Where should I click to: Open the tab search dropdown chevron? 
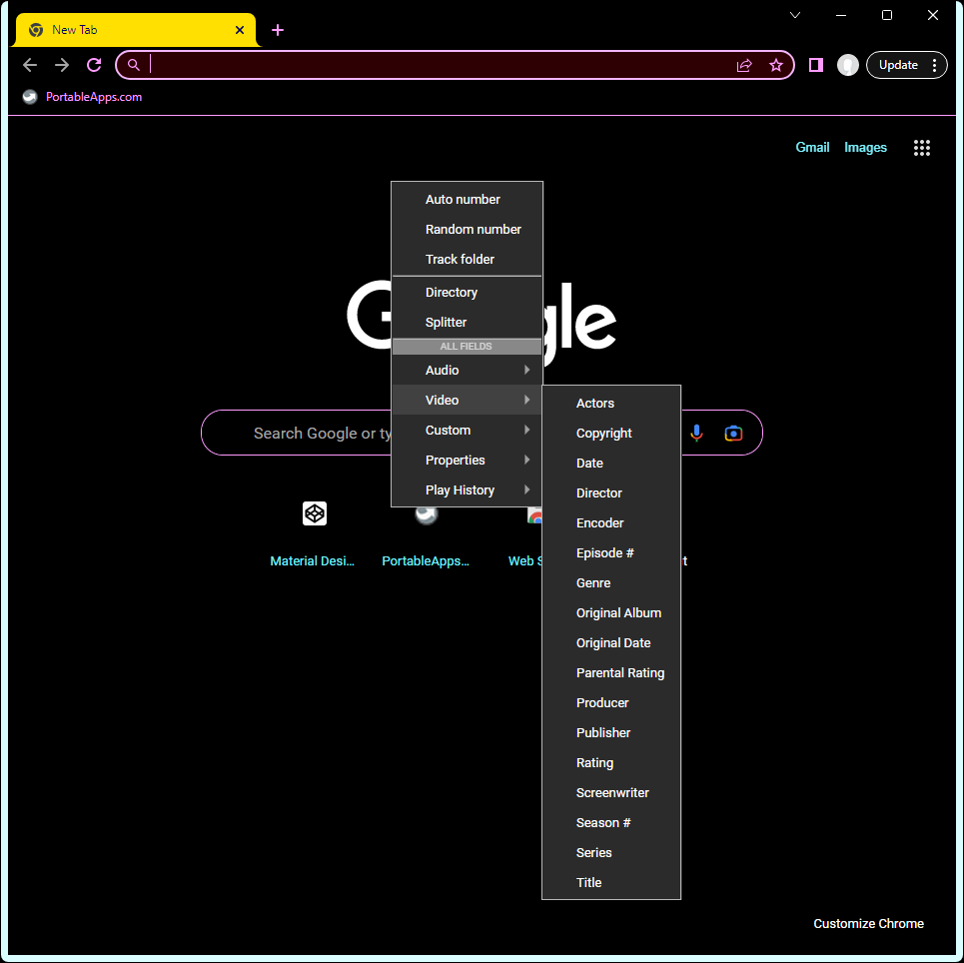pos(795,15)
